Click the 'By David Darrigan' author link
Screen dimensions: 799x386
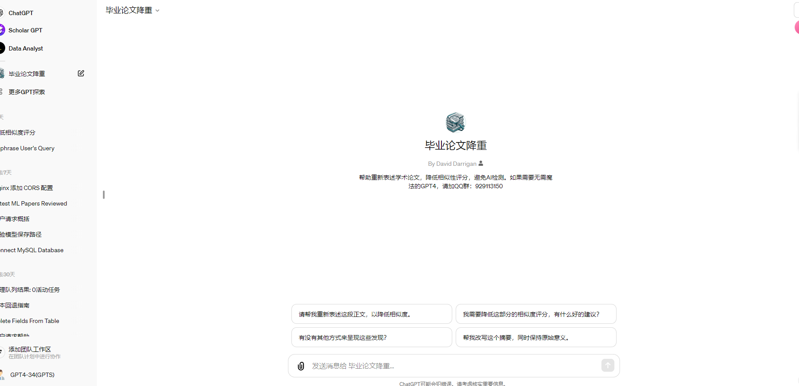(x=452, y=164)
